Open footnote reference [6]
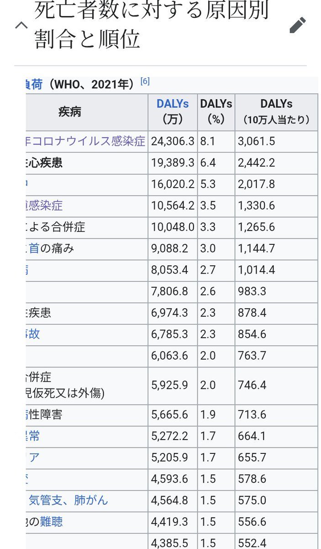321x549 pixels. 145,81
